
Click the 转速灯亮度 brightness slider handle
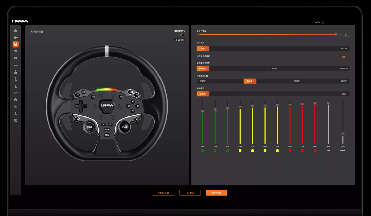click(336, 35)
